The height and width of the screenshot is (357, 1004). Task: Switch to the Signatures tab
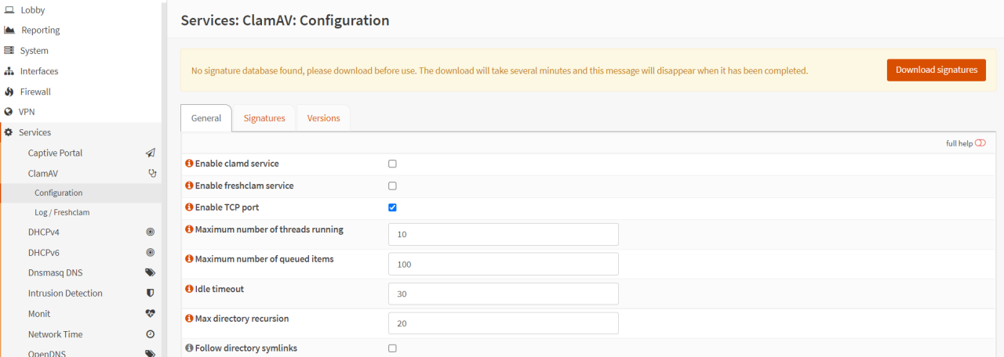point(264,118)
